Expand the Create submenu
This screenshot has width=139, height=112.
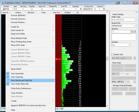pos(30,101)
